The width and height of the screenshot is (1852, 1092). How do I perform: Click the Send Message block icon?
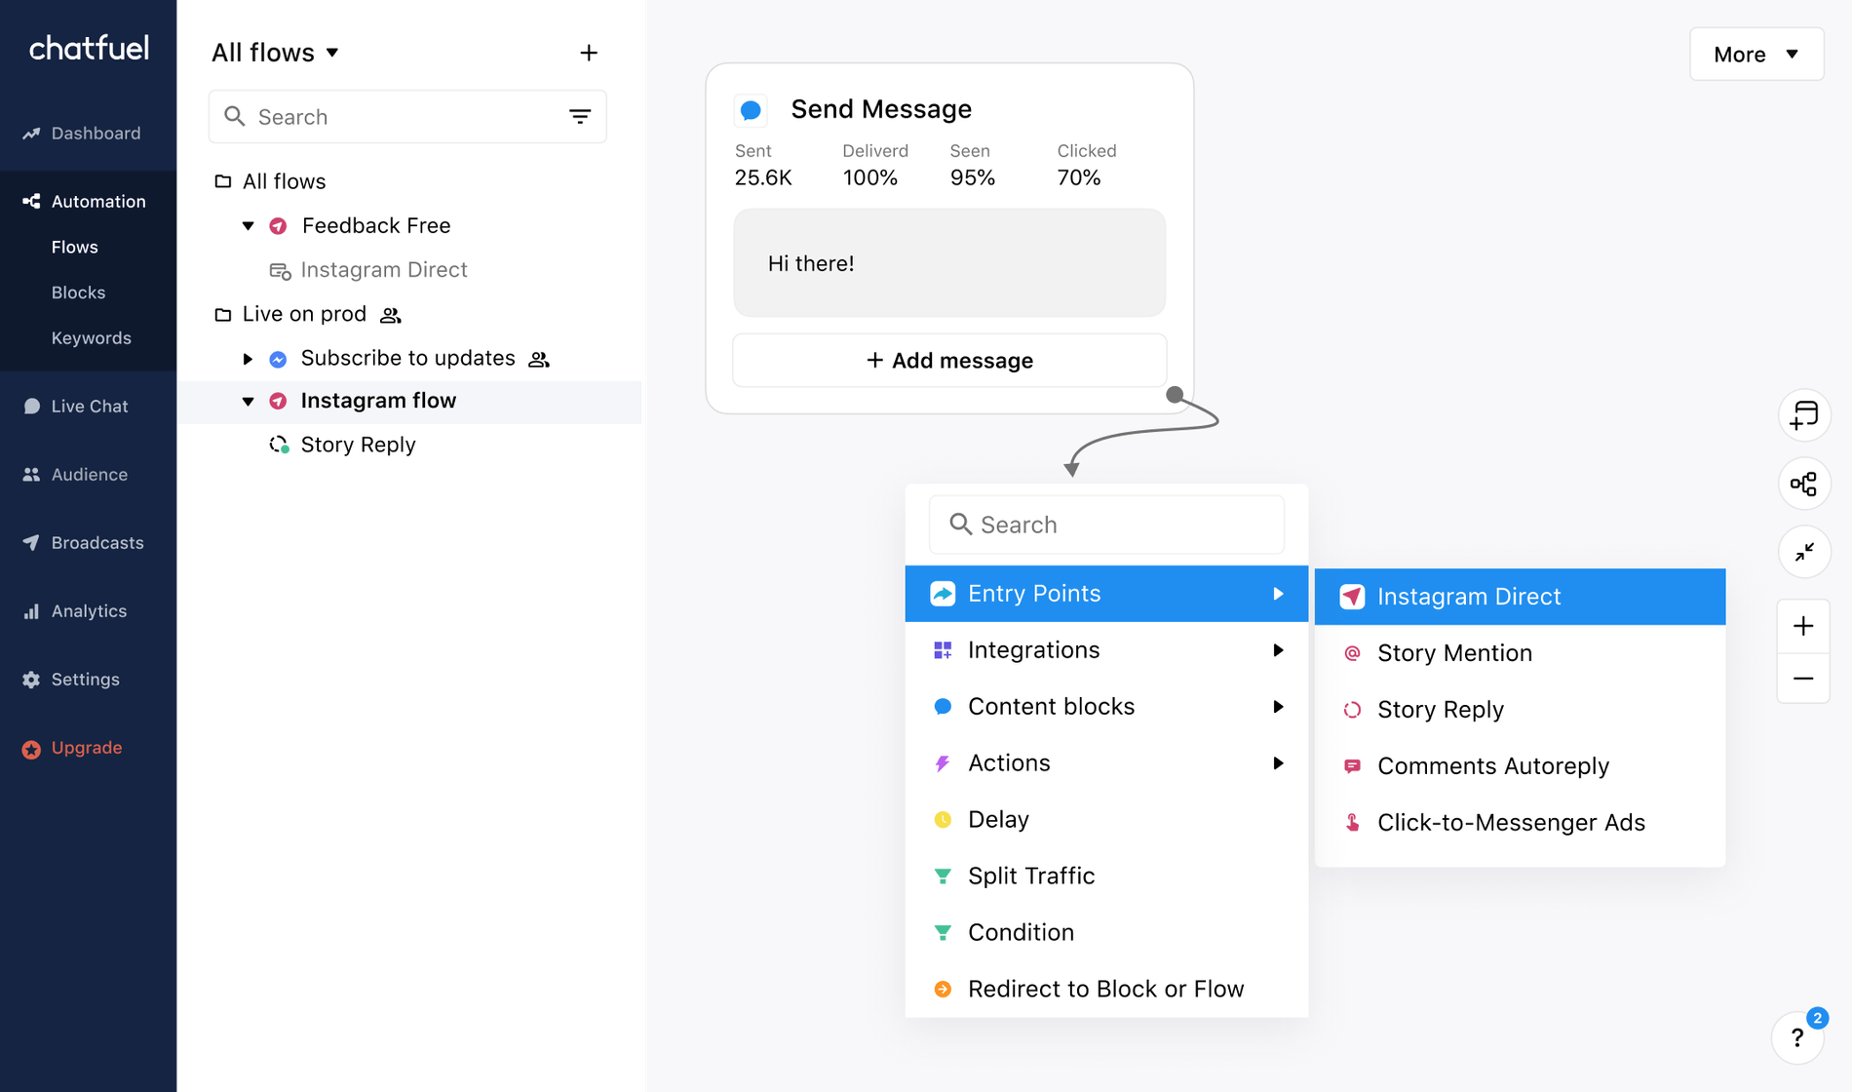pyautogui.click(x=751, y=110)
